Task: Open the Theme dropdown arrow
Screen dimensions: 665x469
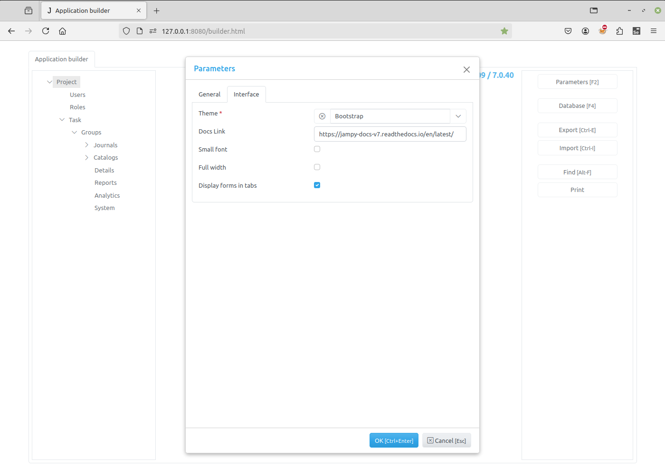Action: 458,116
